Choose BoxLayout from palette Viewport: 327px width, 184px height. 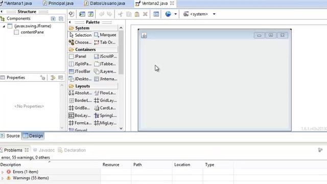(x=80, y=116)
